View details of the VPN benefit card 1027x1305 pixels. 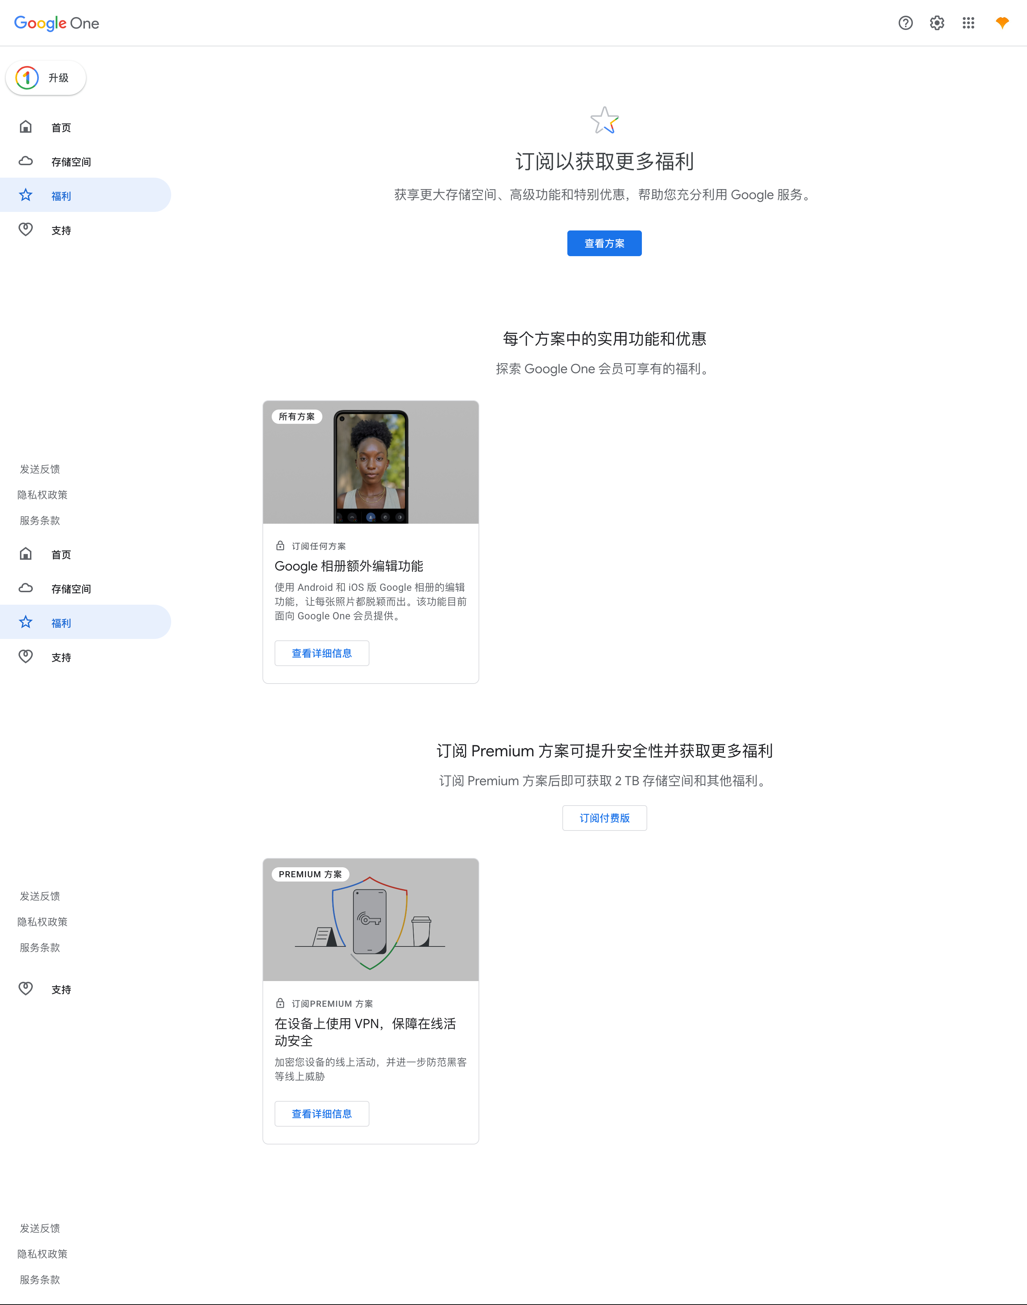[322, 1114]
